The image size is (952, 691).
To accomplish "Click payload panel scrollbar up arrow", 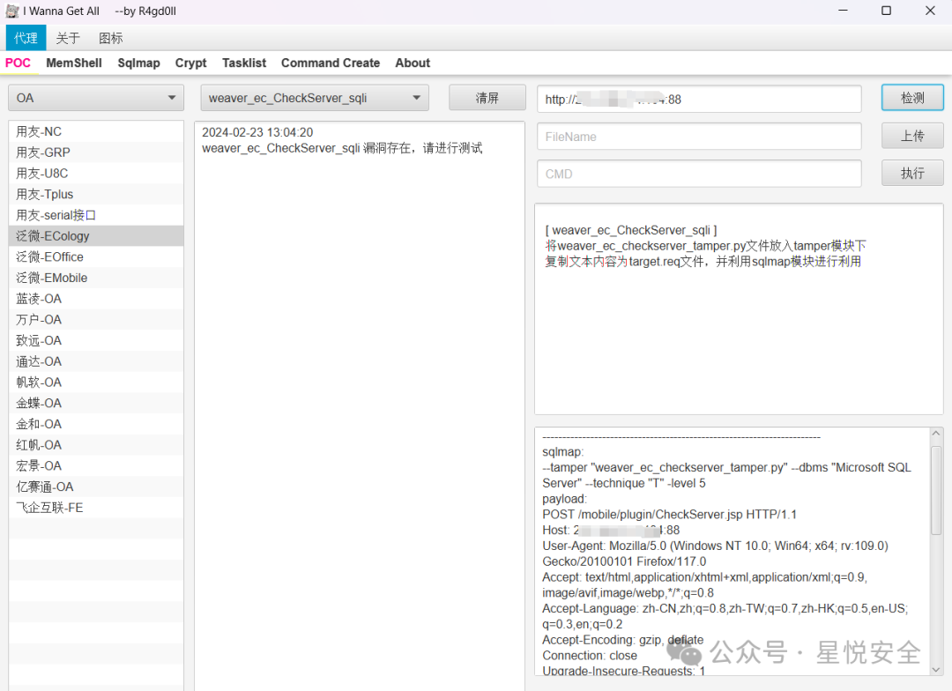I will point(935,434).
